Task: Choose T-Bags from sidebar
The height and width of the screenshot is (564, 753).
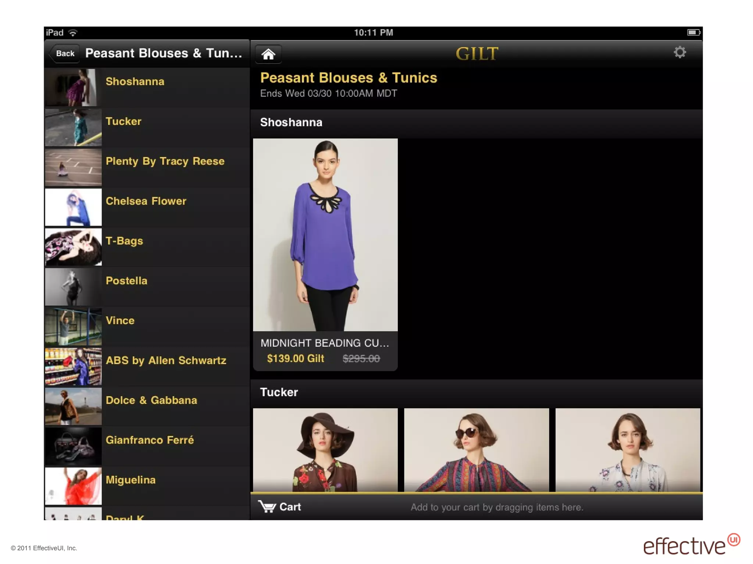Action: [x=124, y=241]
